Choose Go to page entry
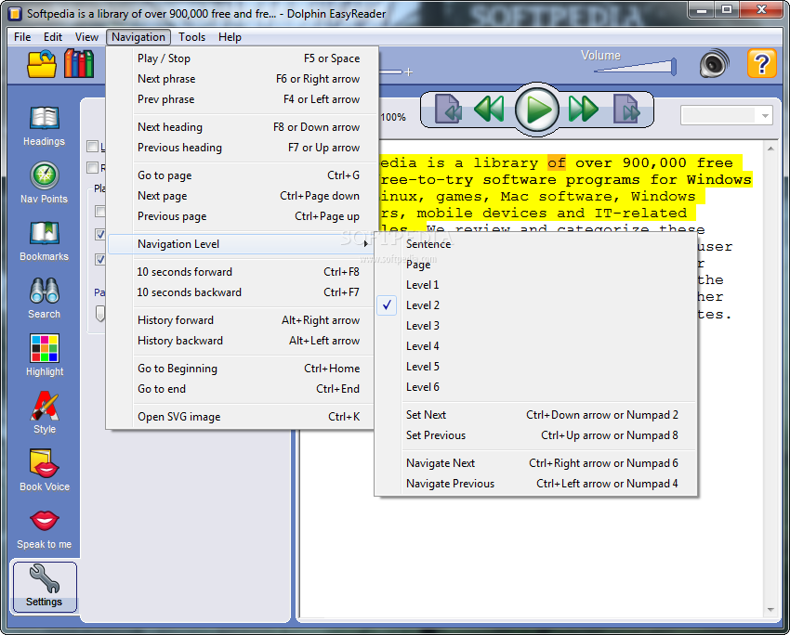 click(x=242, y=175)
